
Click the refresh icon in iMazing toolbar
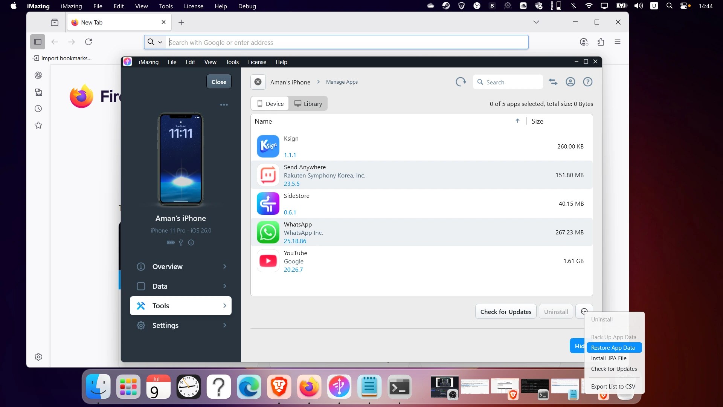461,82
